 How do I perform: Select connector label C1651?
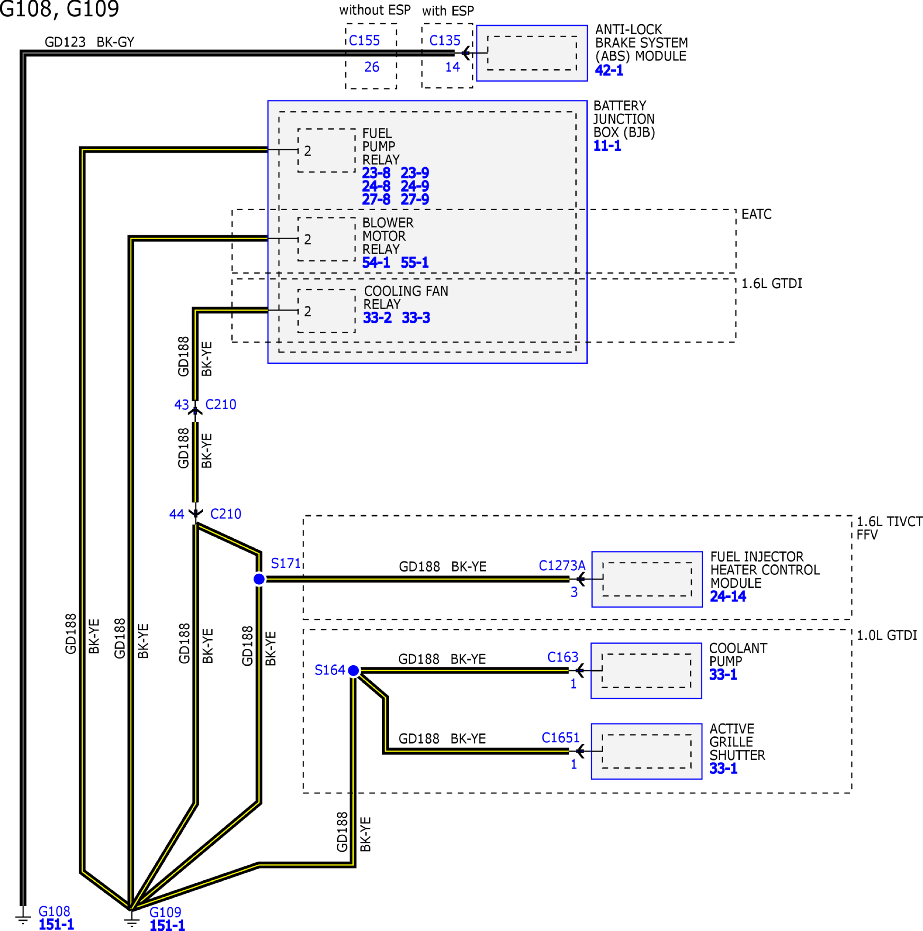pyautogui.click(x=560, y=738)
